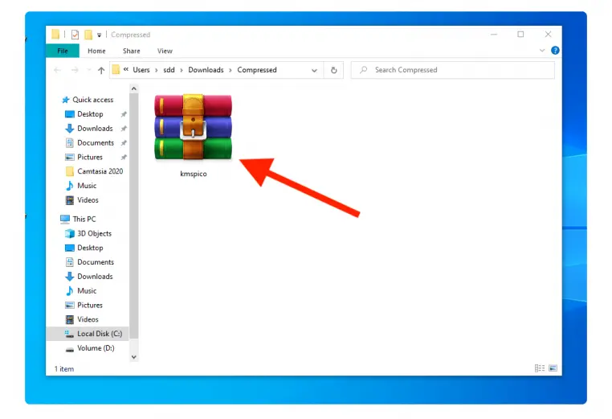612x419 pixels.
Task: Click the Back navigation arrow
Action: coord(57,70)
